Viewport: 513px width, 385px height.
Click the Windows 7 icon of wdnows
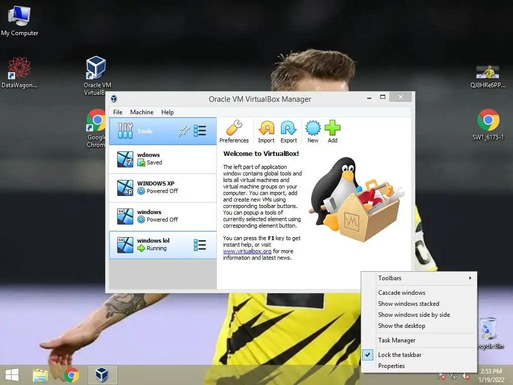[125, 159]
